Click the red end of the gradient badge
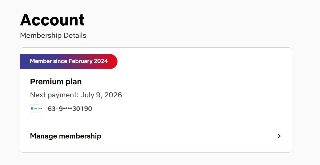Image resolution: width=320 pixels, height=165 pixels. [x=113, y=61]
